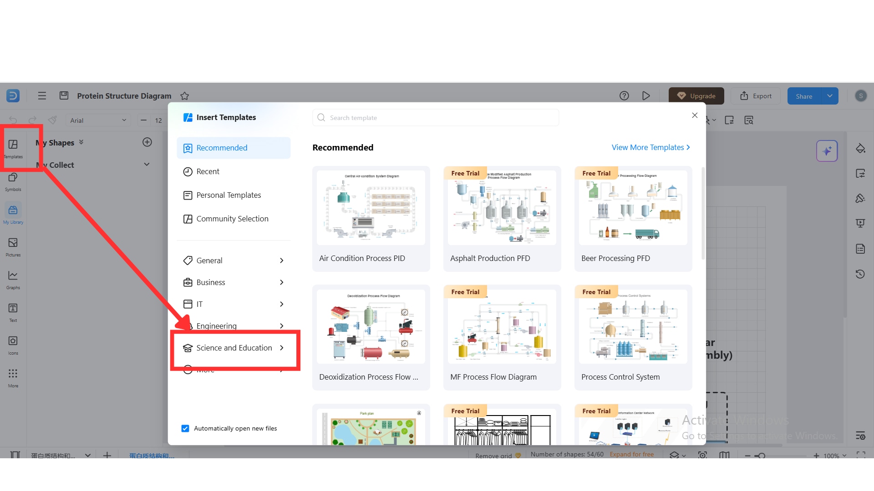Open Personal Templates in the dialog
The width and height of the screenshot is (874, 491).
229,195
